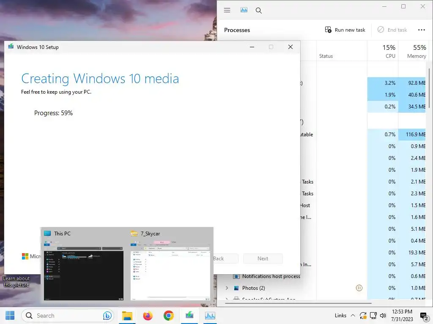The image size is (433, 324).
Task: Click the Next button in Windows 10 Setup
Action: [x=263, y=259]
